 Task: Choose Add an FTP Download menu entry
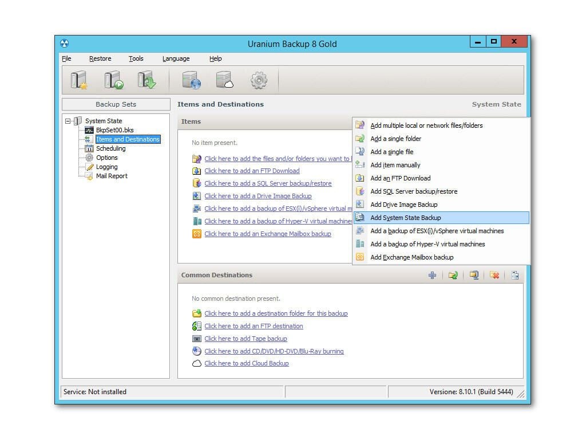[x=441, y=178]
